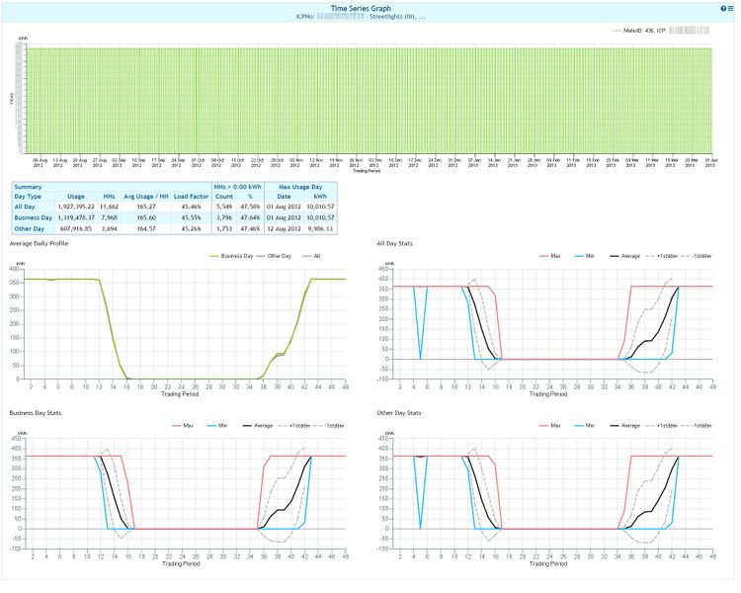Click the HHs value 7,968
Screen dimensions: 741x593
[109, 217]
